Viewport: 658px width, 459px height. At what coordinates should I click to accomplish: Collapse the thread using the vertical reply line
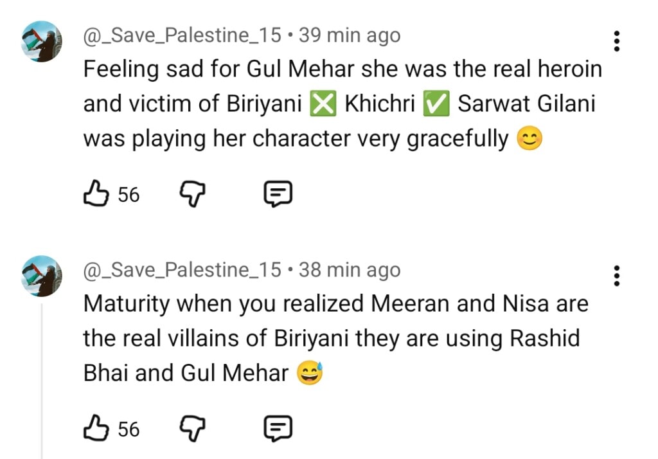pyautogui.click(x=42, y=379)
